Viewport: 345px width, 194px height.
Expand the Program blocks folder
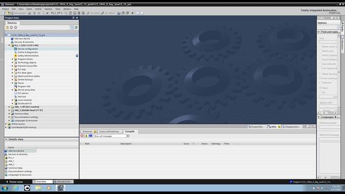pyautogui.click(x=12, y=59)
